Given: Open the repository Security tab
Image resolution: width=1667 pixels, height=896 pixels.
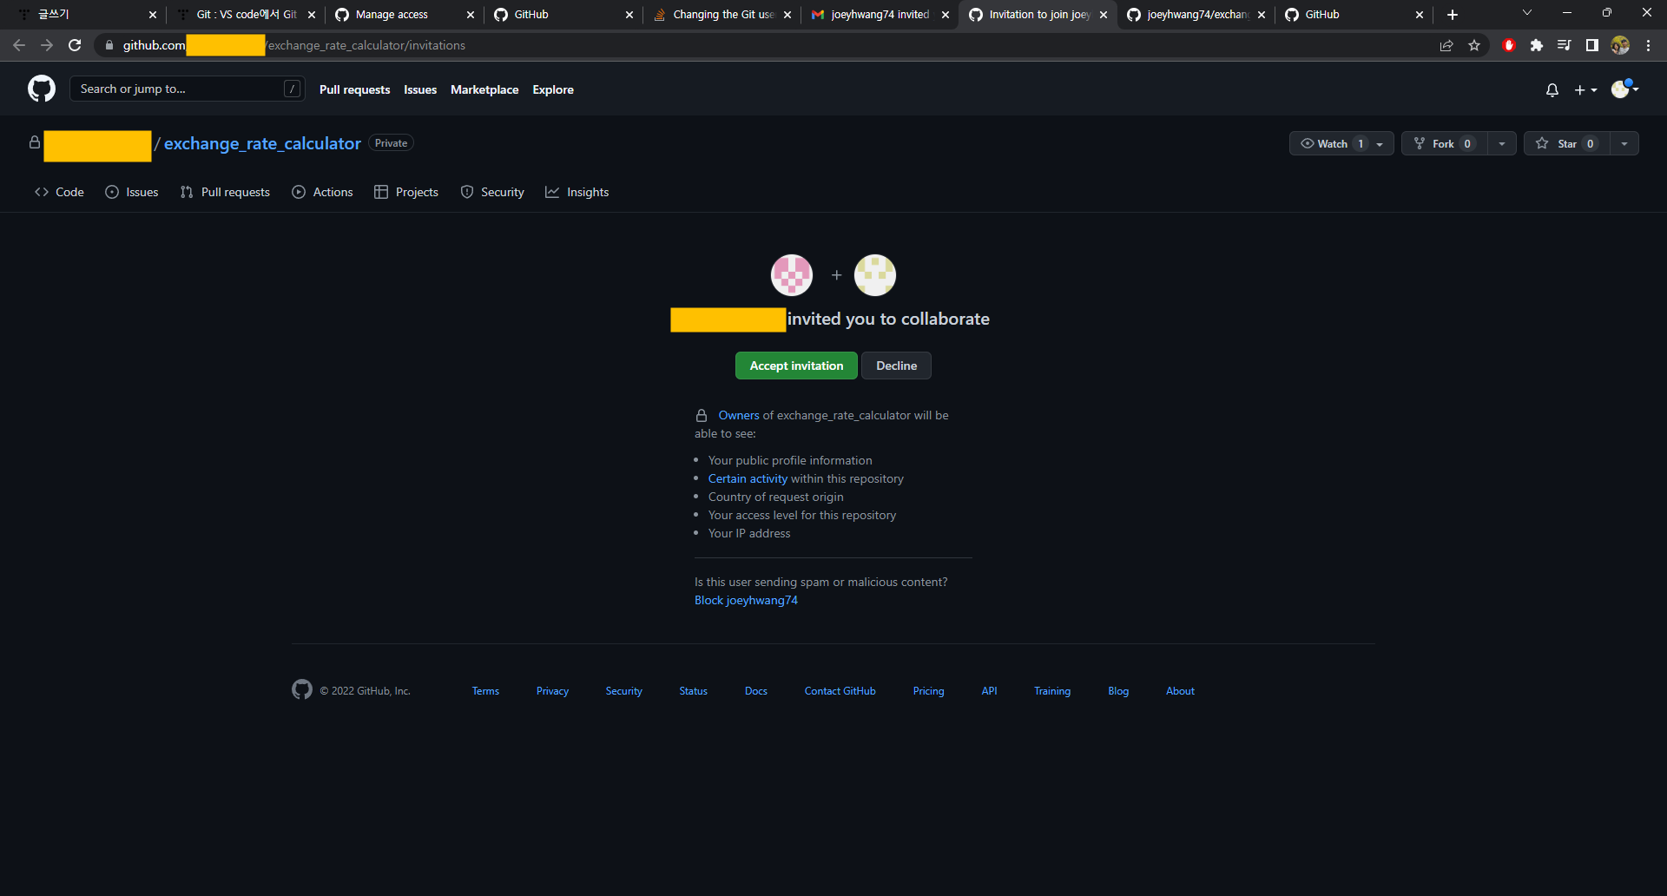Looking at the screenshot, I should tap(492, 192).
